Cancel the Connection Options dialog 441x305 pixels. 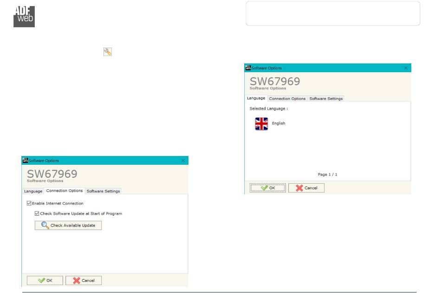[84, 280]
